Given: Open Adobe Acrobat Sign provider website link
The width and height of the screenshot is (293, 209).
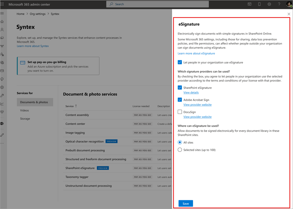Looking at the screenshot, I should pos(197,104).
